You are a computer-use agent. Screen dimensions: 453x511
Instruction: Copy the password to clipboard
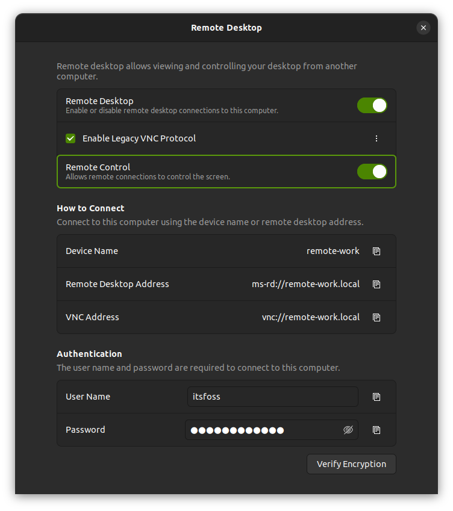376,430
